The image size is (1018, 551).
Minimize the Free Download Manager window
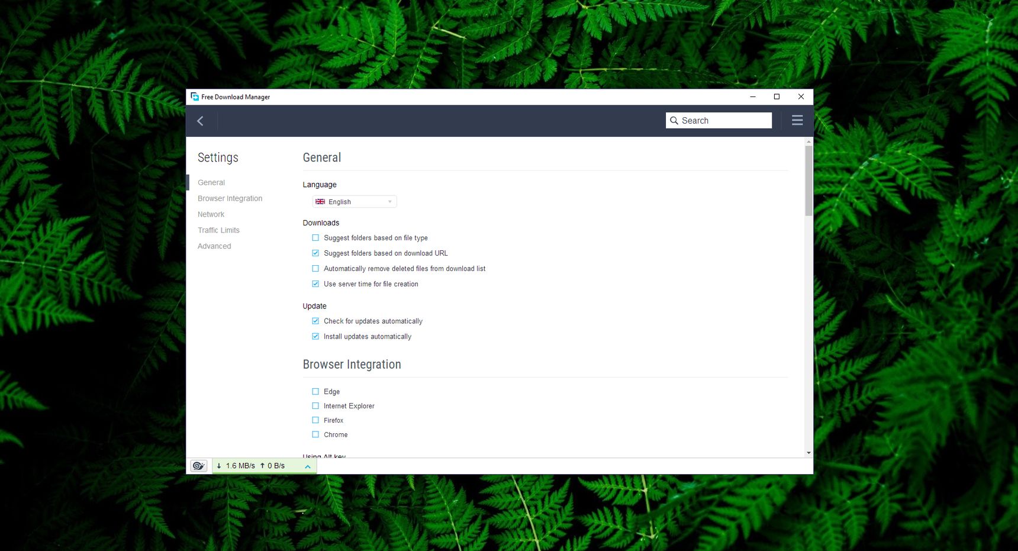click(753, 97)
